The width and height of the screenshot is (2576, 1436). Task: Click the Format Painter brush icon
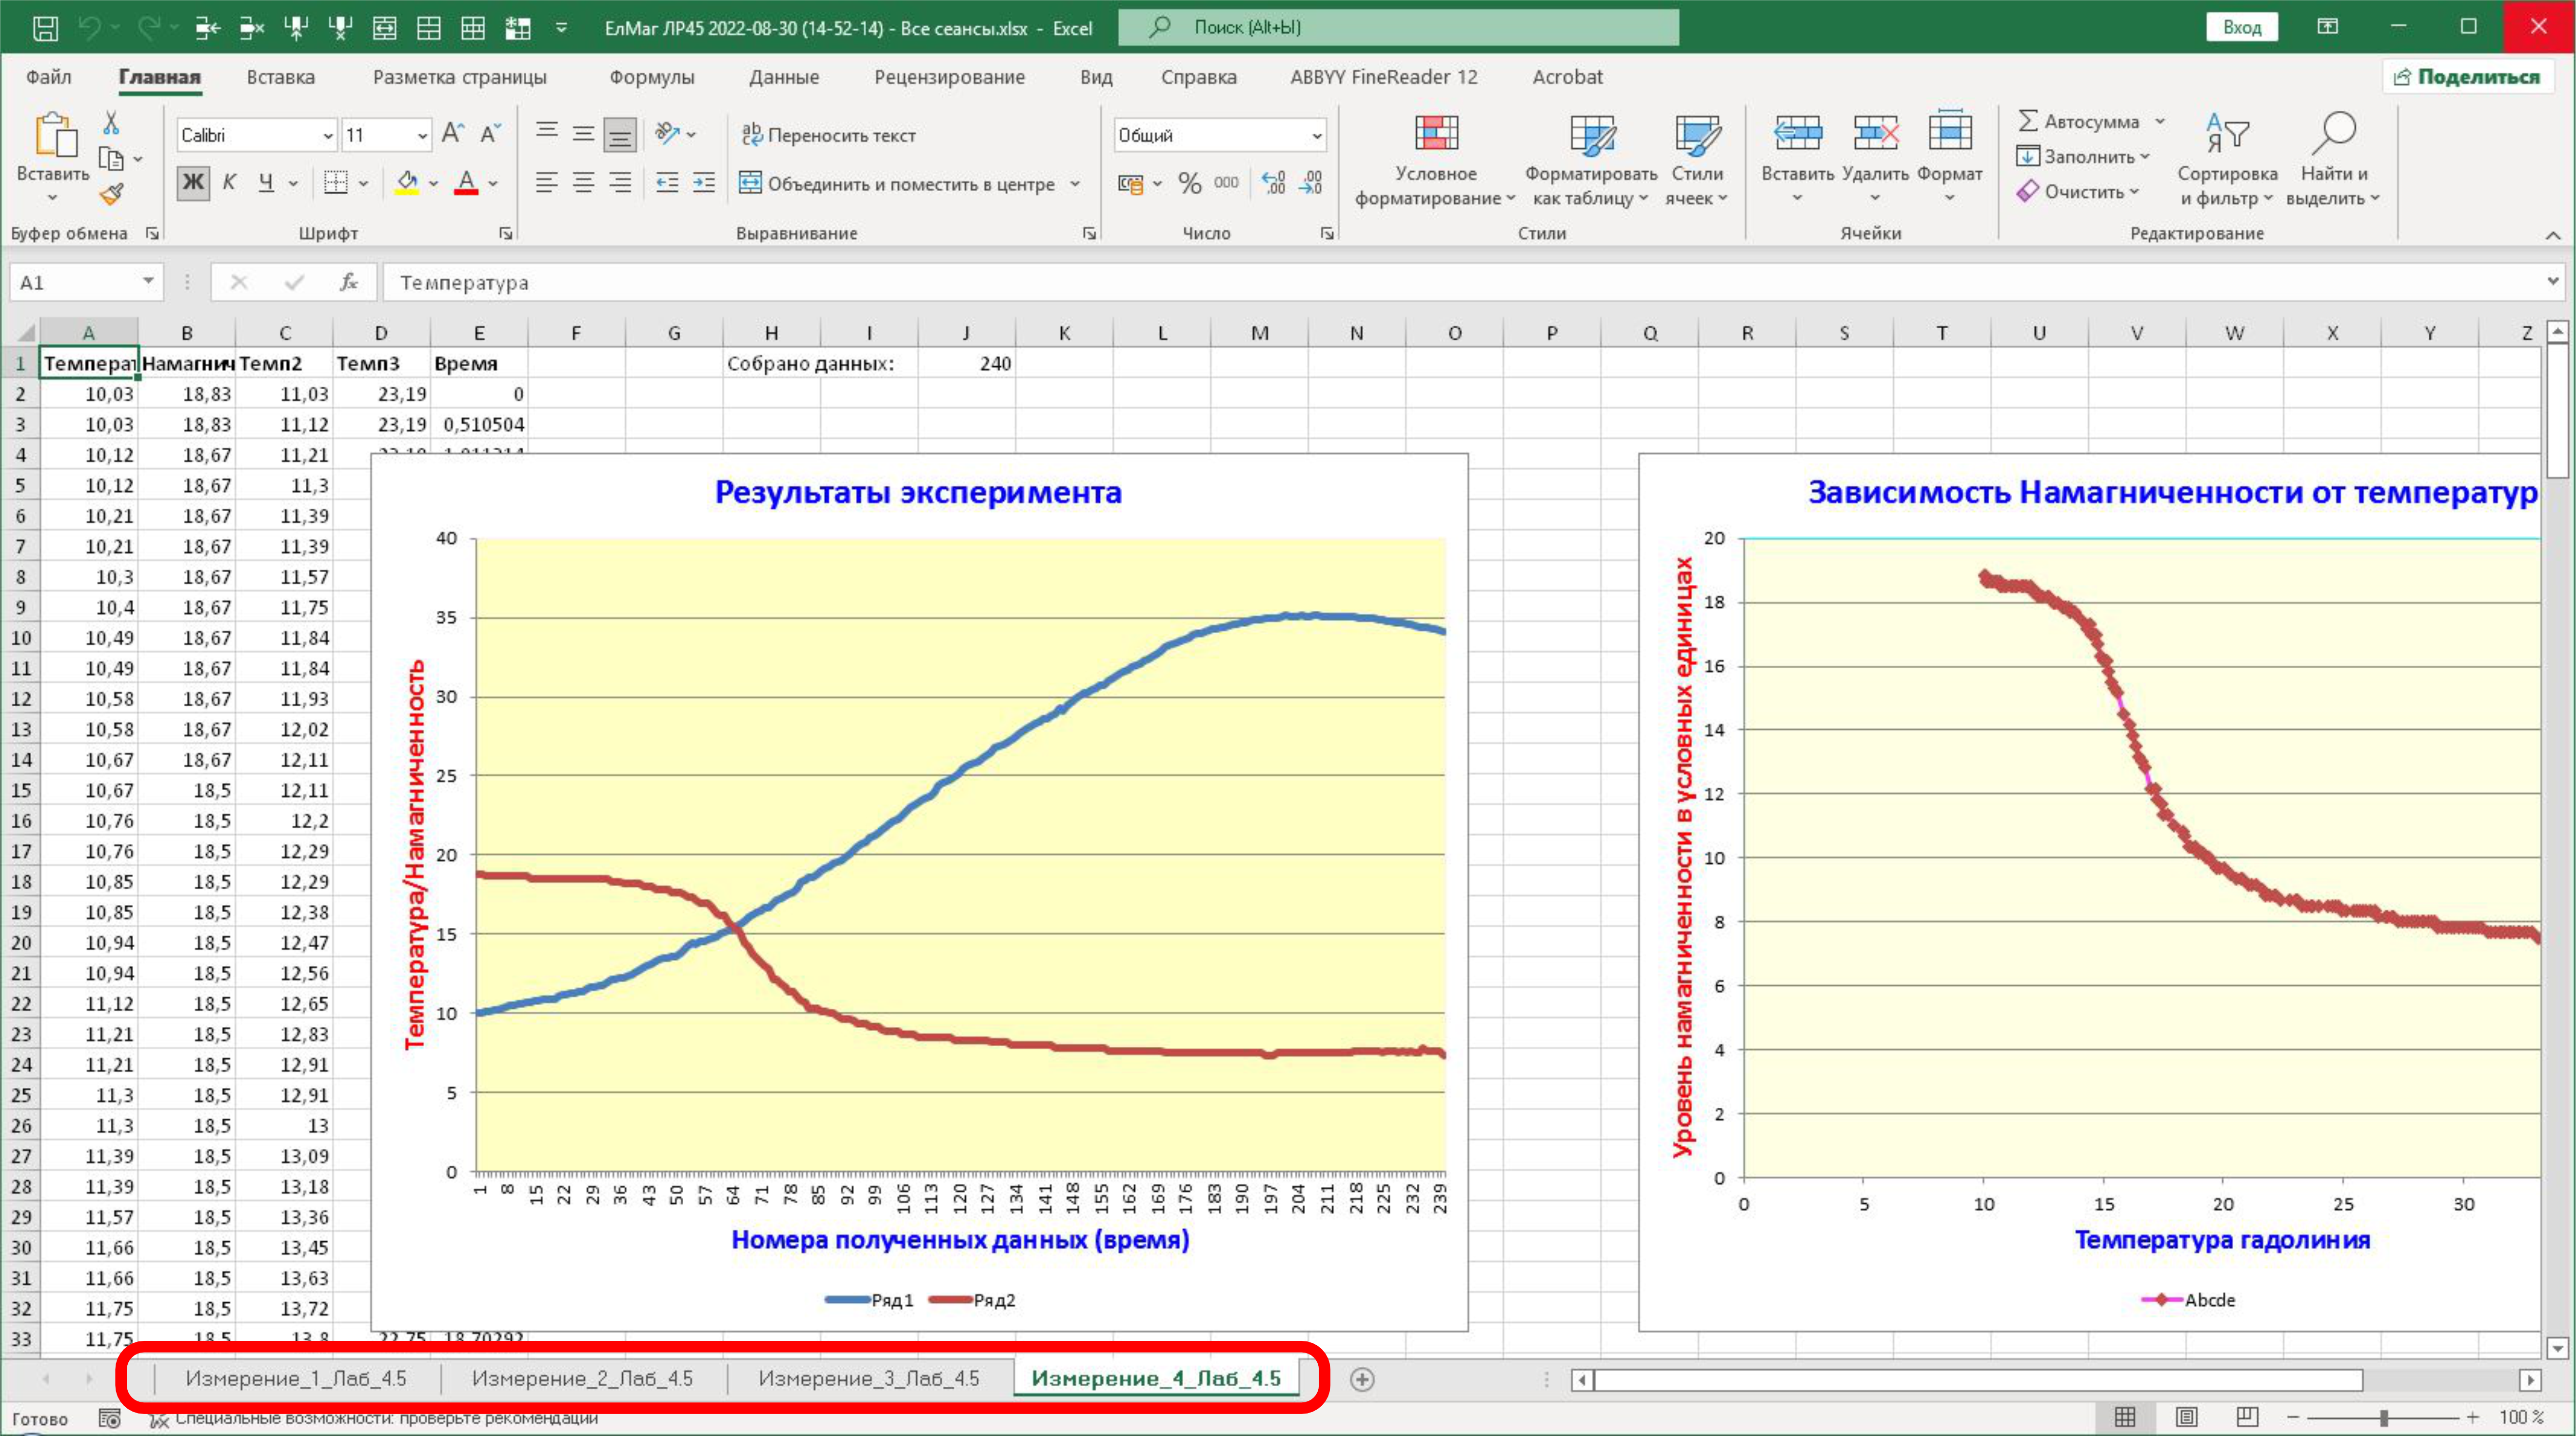tap(112, 194)
